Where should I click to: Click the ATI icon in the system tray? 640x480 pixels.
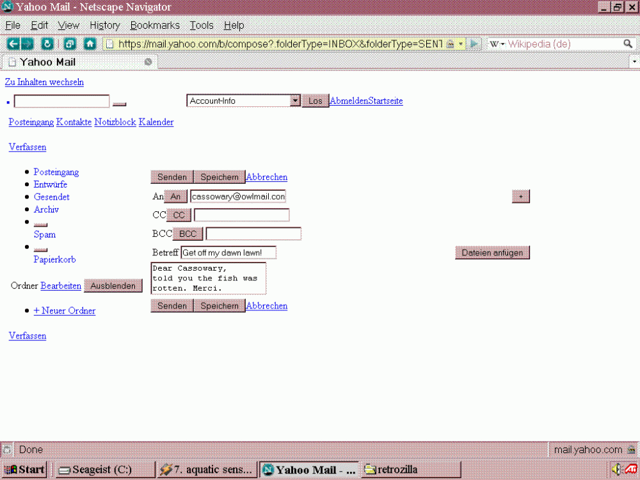point(630,469)
